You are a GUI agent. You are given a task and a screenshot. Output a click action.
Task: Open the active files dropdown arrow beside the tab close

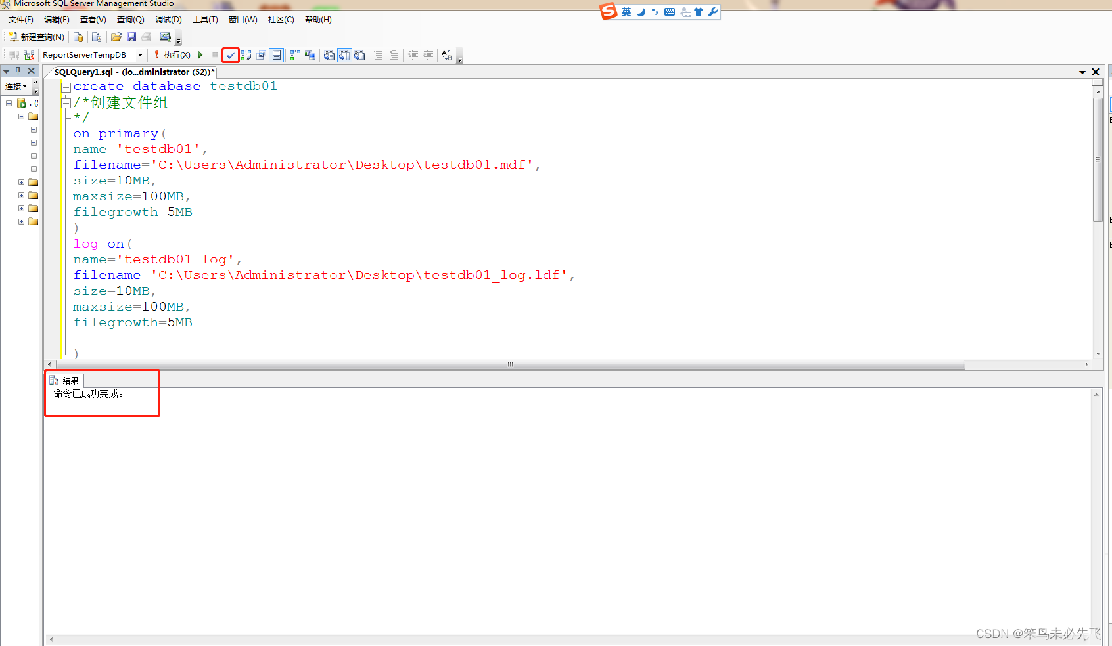click(x=1082, y=72)
